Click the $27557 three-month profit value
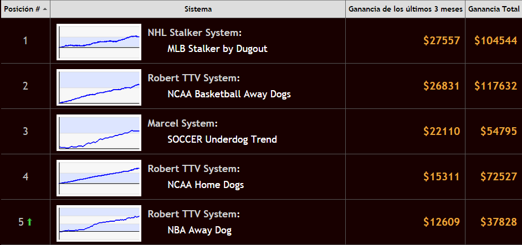This screenshot has height=245, width=522. [442, 40]
